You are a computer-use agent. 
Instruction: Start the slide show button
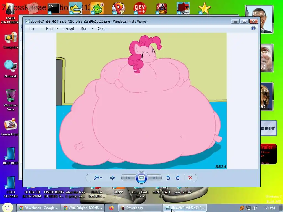141,178
